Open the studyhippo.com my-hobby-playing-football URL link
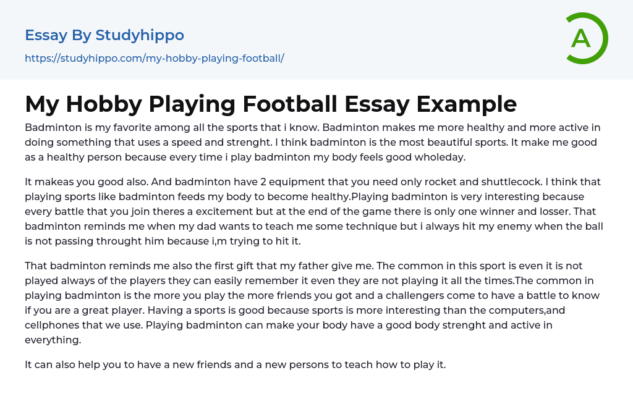This screenshot has width=633, height=407. (x=154, y=59)
